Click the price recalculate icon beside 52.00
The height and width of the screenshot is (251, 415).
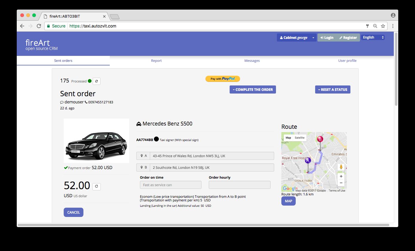coord(96,186)
